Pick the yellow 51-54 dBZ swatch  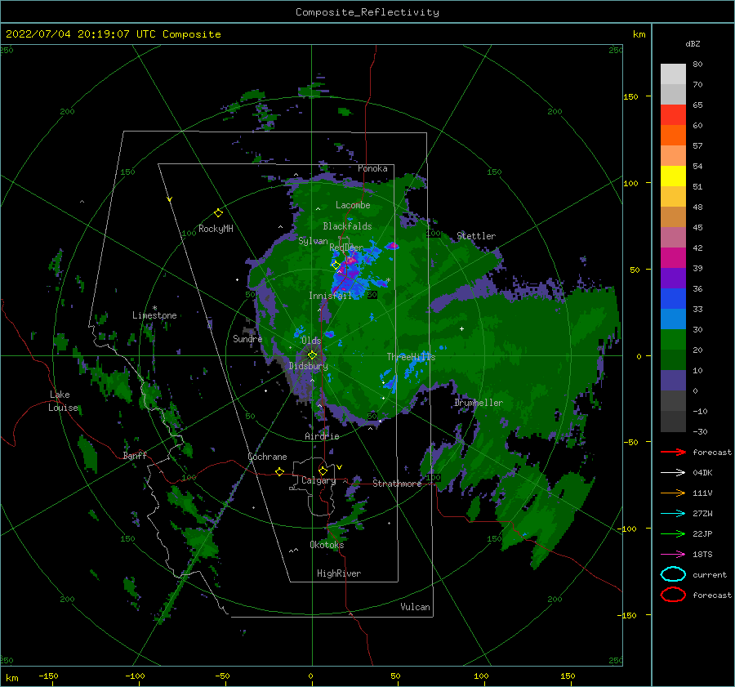(673, 176)
